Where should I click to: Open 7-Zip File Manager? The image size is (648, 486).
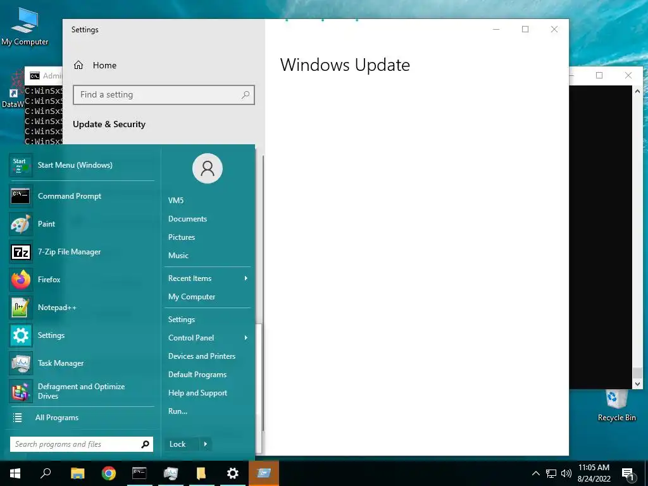coord(82,252)
